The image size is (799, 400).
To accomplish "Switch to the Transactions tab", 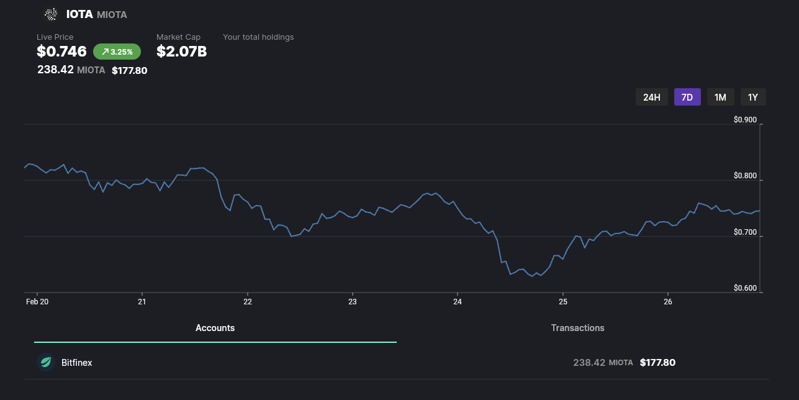I will 577,327.
